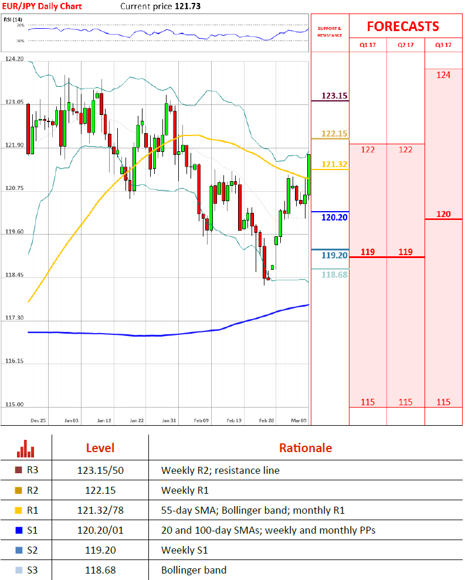Image resolution: width=465 pixels, height=580 pixels.
Task: Click the S3 light blue color swatch
Action: [x=19, y=570]
